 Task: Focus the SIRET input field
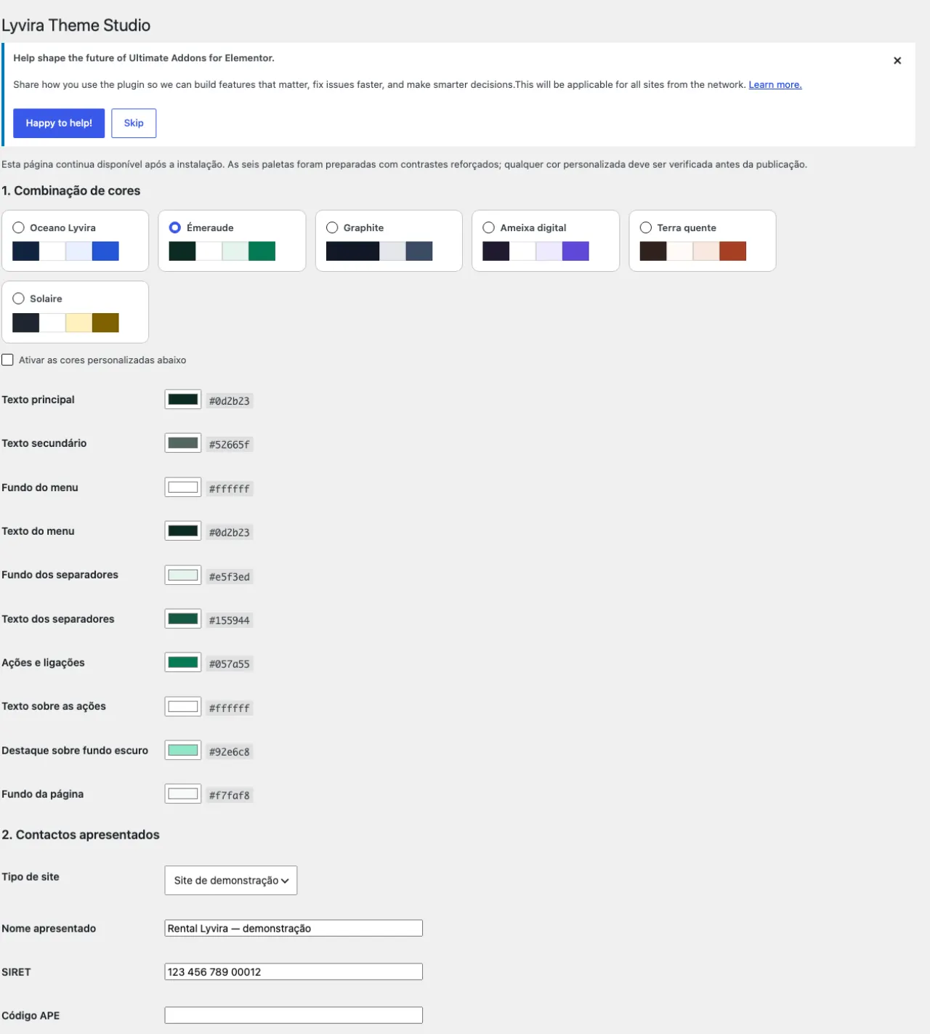(294, 972)
